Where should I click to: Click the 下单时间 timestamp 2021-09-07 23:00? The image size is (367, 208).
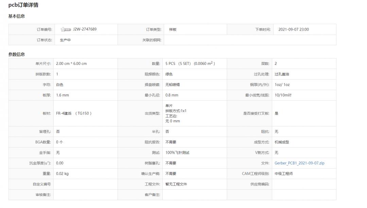tap(294, 29)
